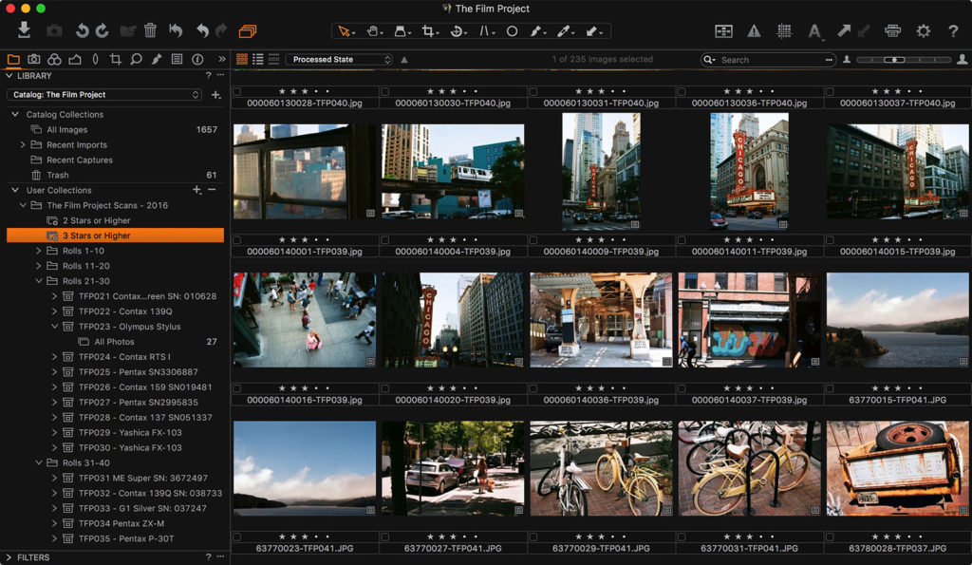Select the Crop tool in cursor toolbar
This screenshot has width=972, height=565.
tap(428, 31)
